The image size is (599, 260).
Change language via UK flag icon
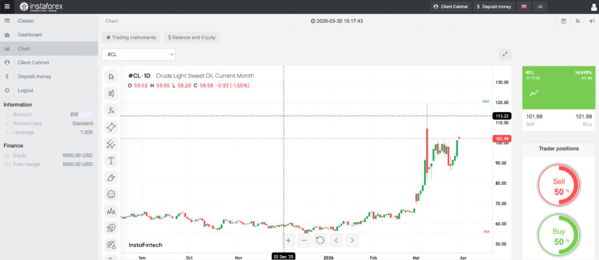pyautogui.click(x=524, y=6)
